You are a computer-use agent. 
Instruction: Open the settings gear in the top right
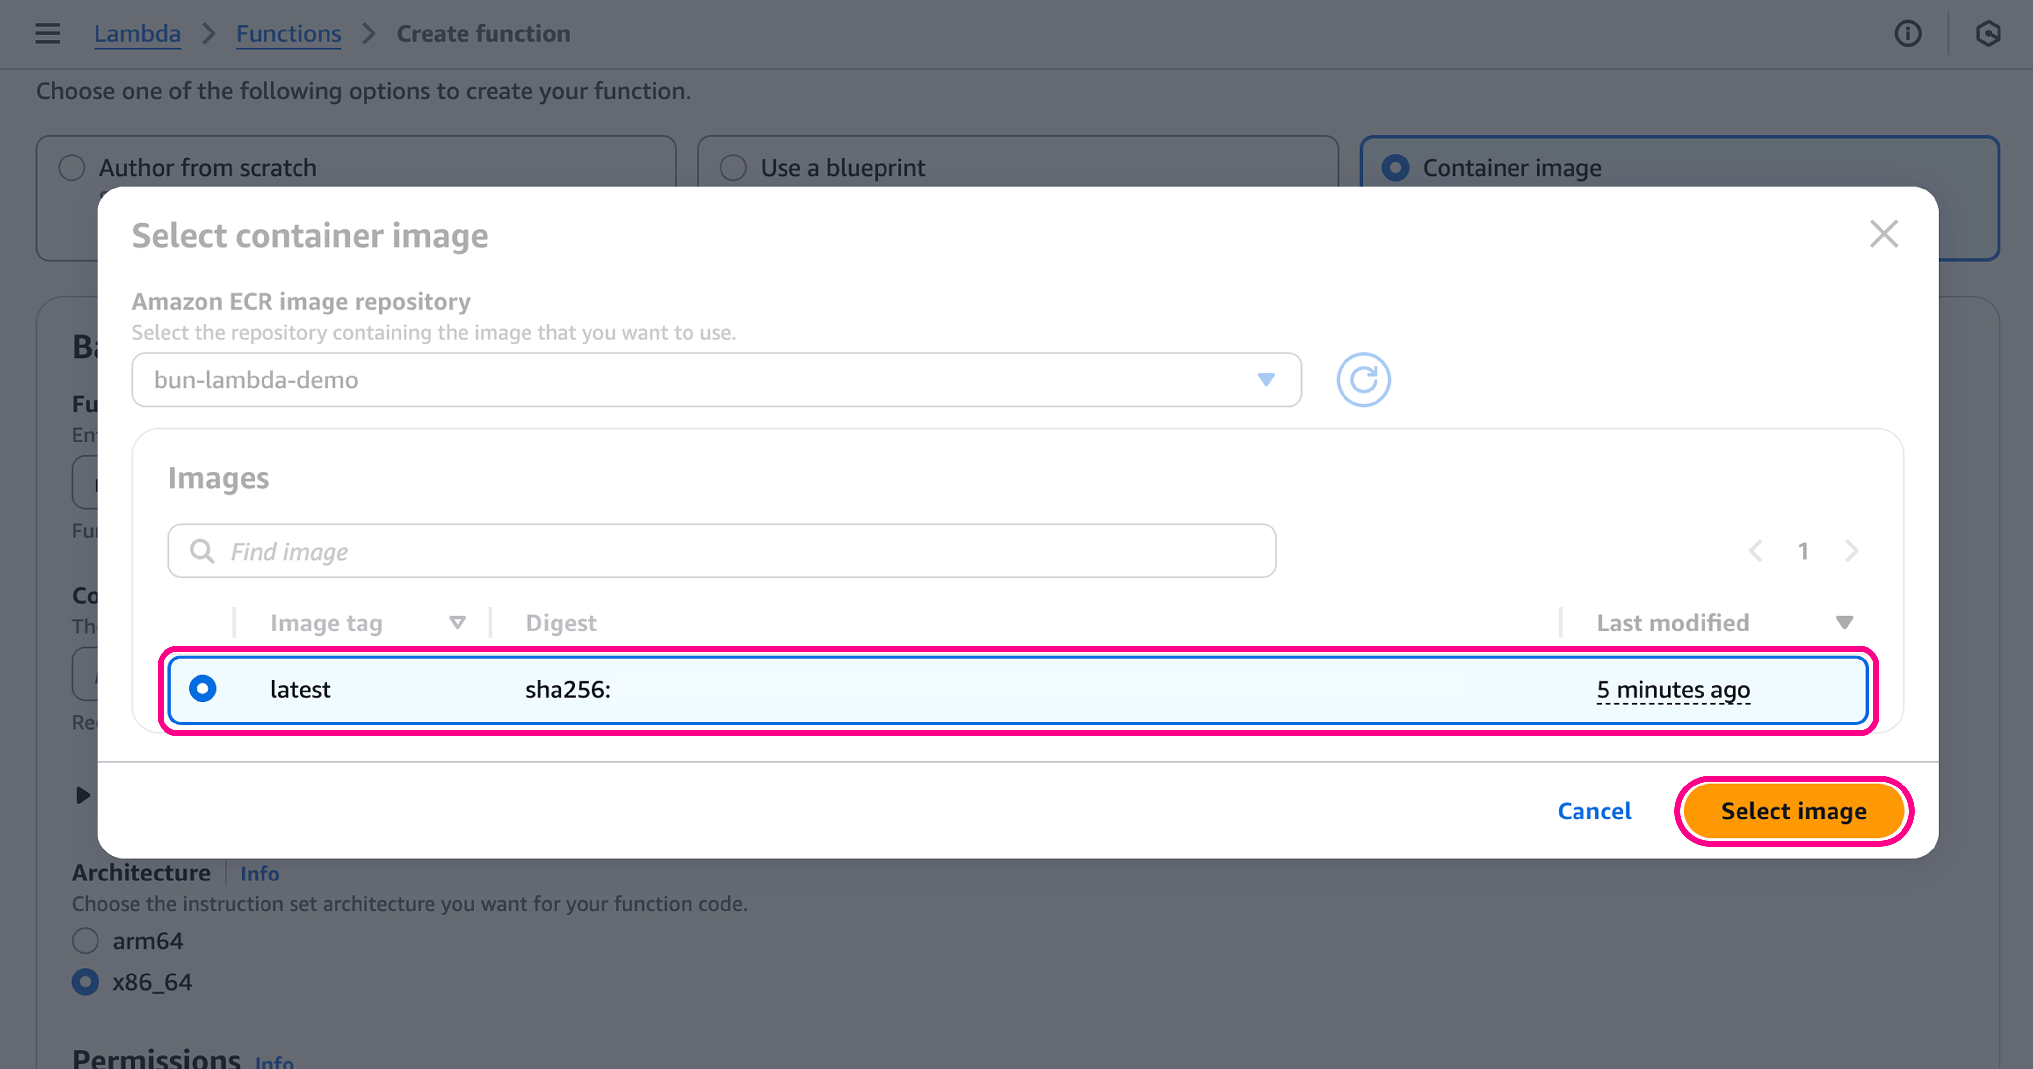point(1988,34)
